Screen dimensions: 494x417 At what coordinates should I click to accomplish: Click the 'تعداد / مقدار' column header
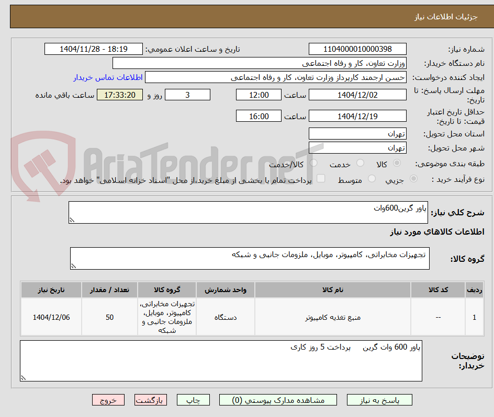click(109, 290)
